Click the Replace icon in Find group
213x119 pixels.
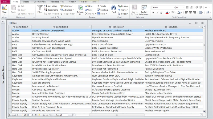coord(123,6)
